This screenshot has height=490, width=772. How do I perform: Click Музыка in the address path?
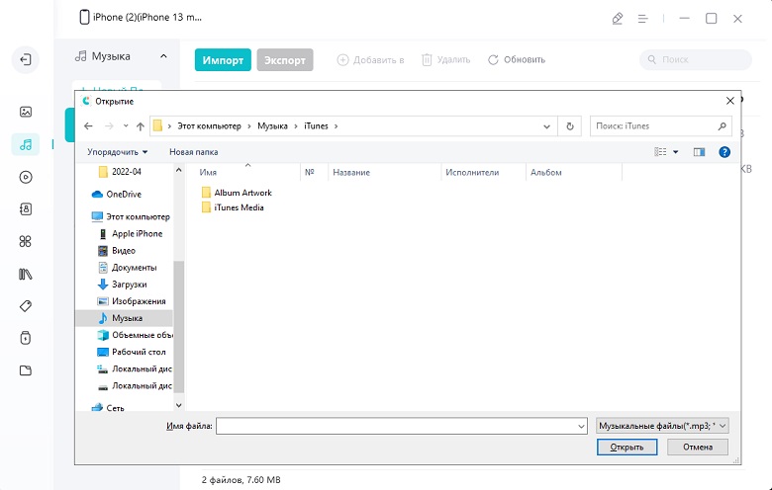(272, 126)
